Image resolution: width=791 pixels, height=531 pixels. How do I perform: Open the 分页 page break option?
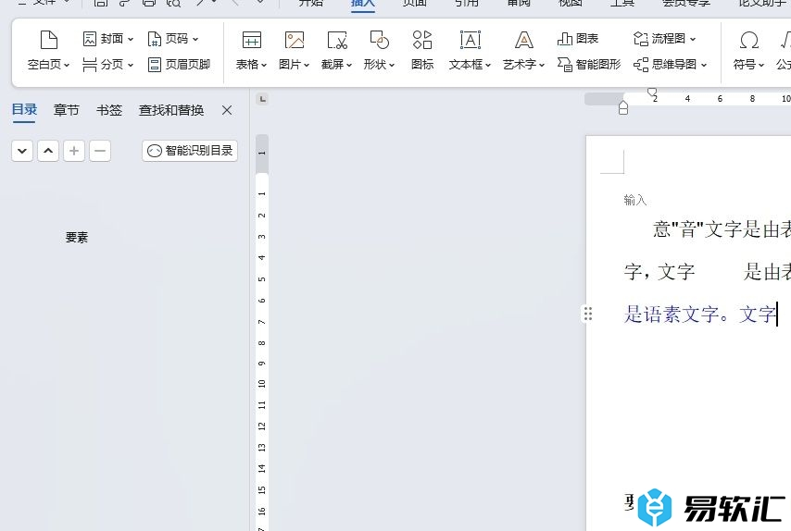pos(108,65)
